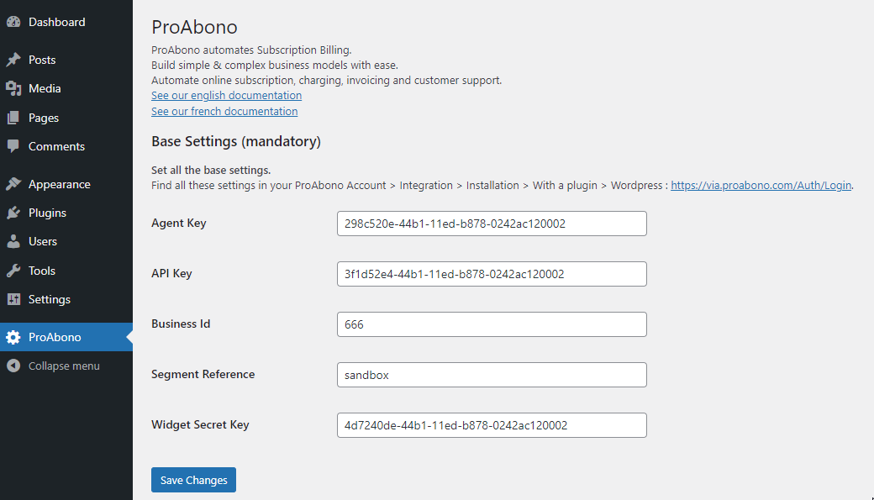Click into the Segment Reference field
The width and height of the screenshot is (874, 500).
tap(492, 375)
